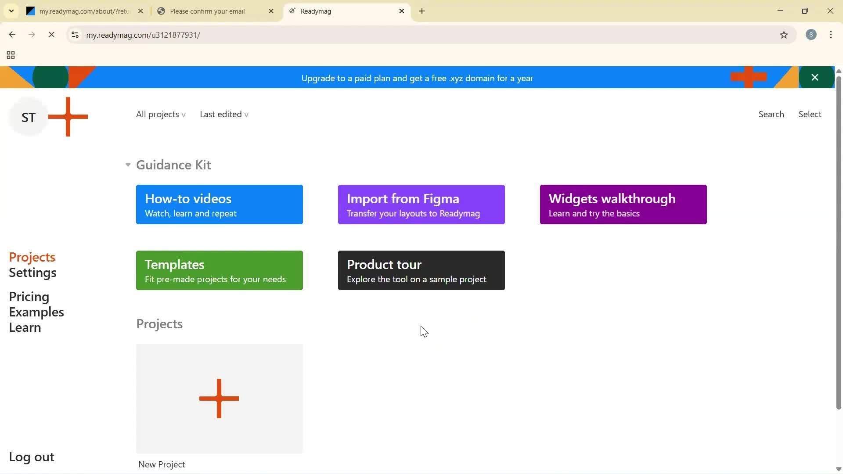Open the tab groups grid icon
The width and height of the screenshot is (843, 474).
click(10, 55)
